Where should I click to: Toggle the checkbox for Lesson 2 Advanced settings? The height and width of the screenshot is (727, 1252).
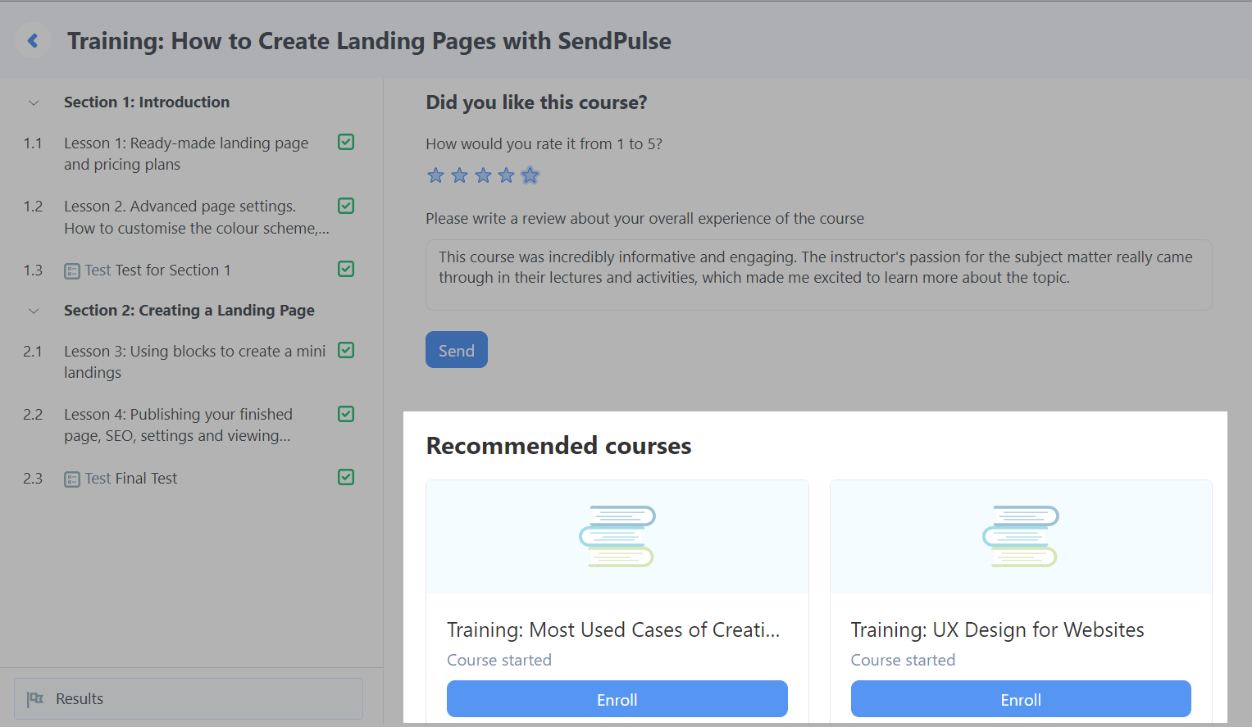click(346, 206)
